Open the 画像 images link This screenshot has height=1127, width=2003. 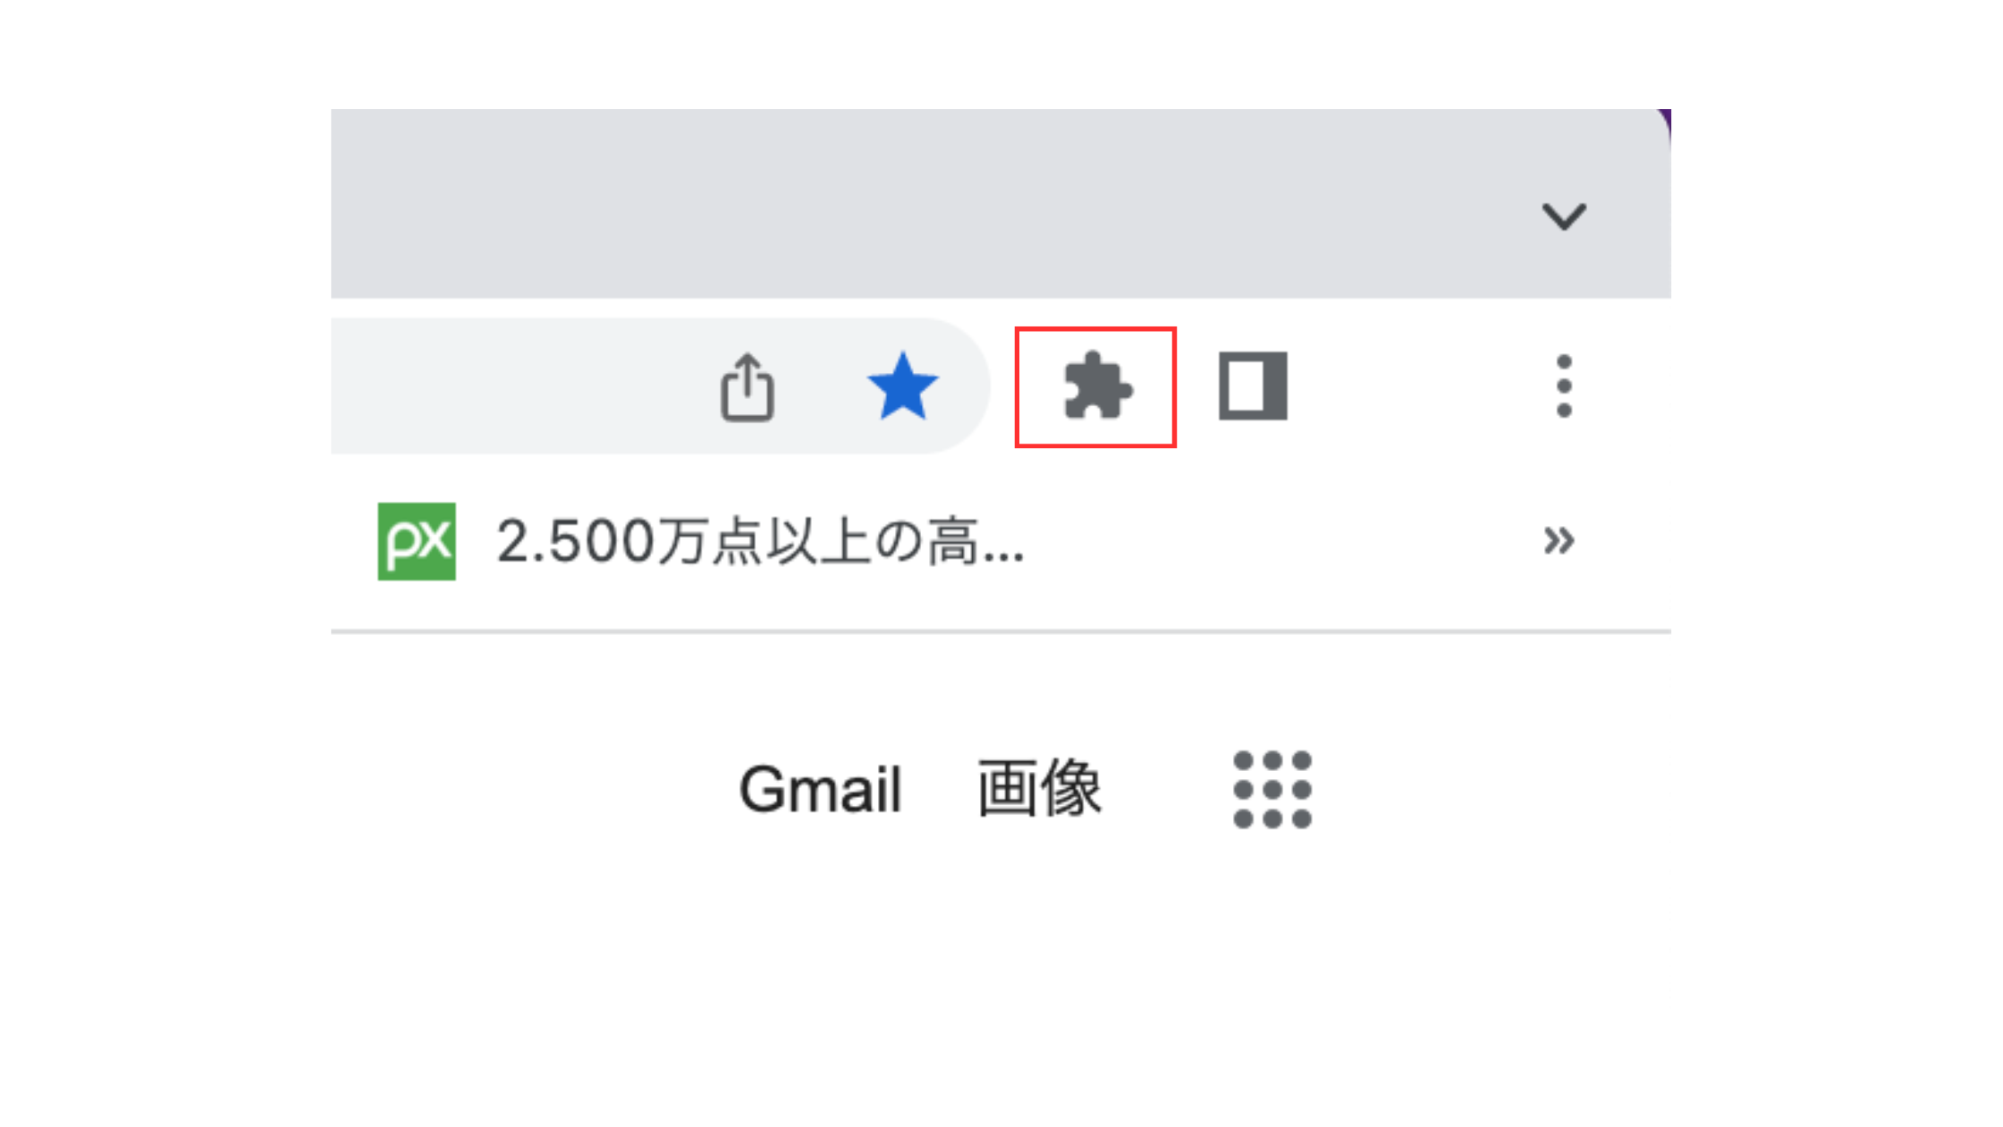[x=1039, y=789]
